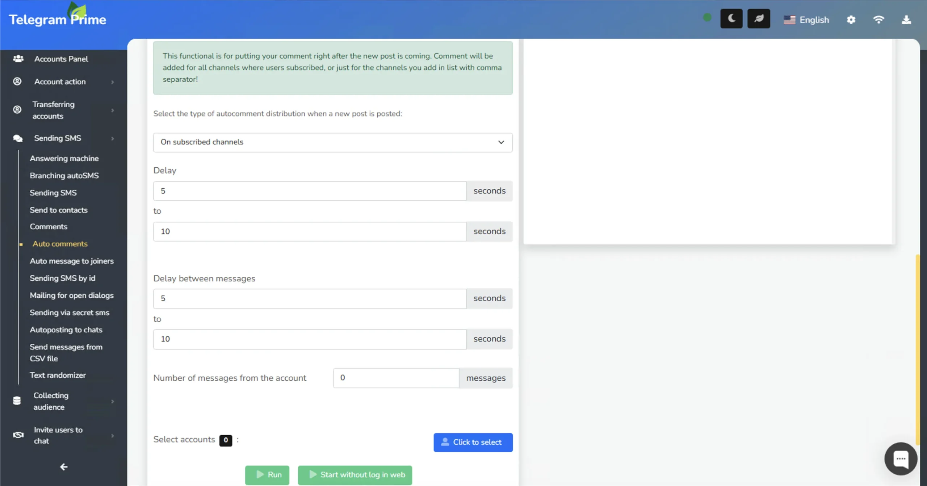
Task: Expand the Account action submenu
Action: click(60, 82)
